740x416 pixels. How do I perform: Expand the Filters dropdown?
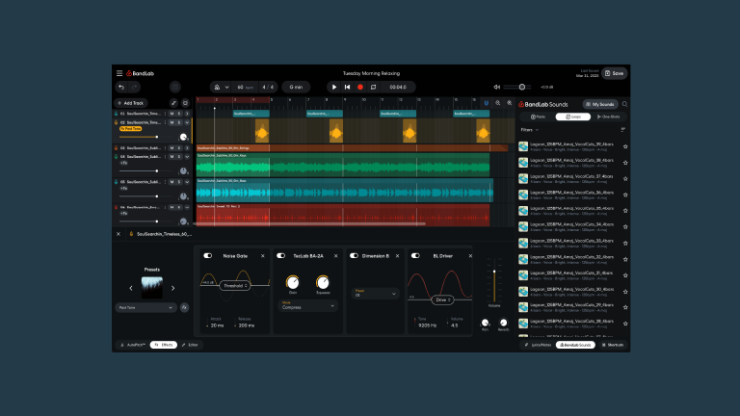coord(530,130)
